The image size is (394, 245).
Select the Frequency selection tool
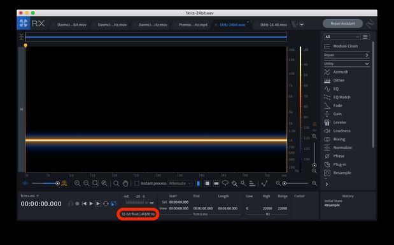point(216,183)
